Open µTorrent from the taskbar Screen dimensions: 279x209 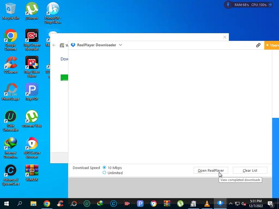coord(180,204)
